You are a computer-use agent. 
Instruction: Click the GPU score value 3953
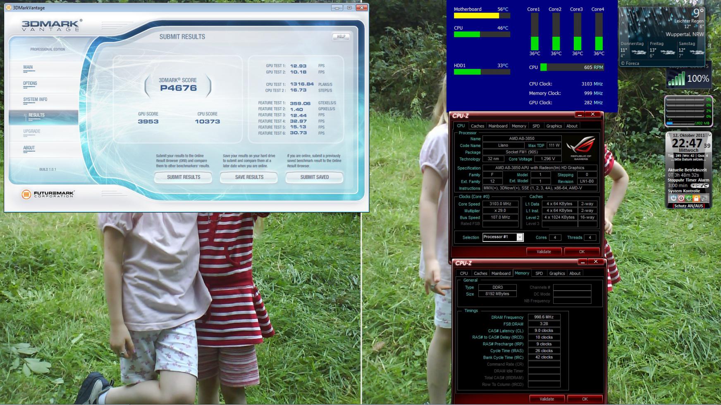148,121
